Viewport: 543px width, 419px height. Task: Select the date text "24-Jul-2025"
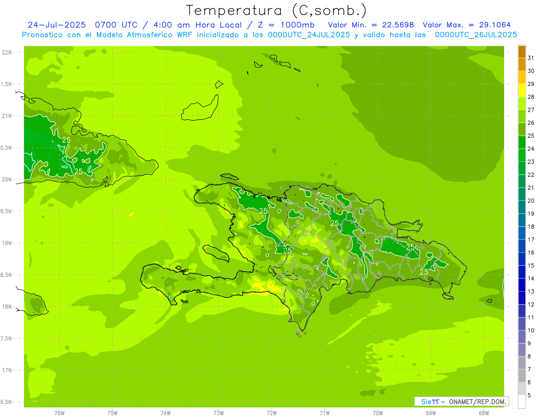coord(57,25)
